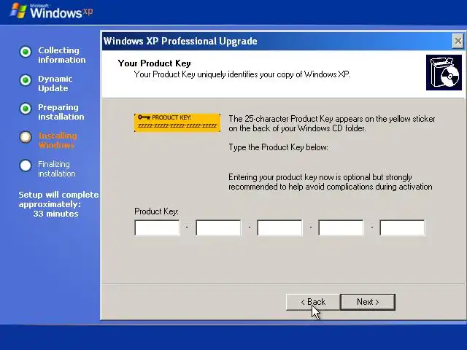467x350 pixels.
Task: Click the Finalizing installation step indicator
Action: (x=26, y=166)
